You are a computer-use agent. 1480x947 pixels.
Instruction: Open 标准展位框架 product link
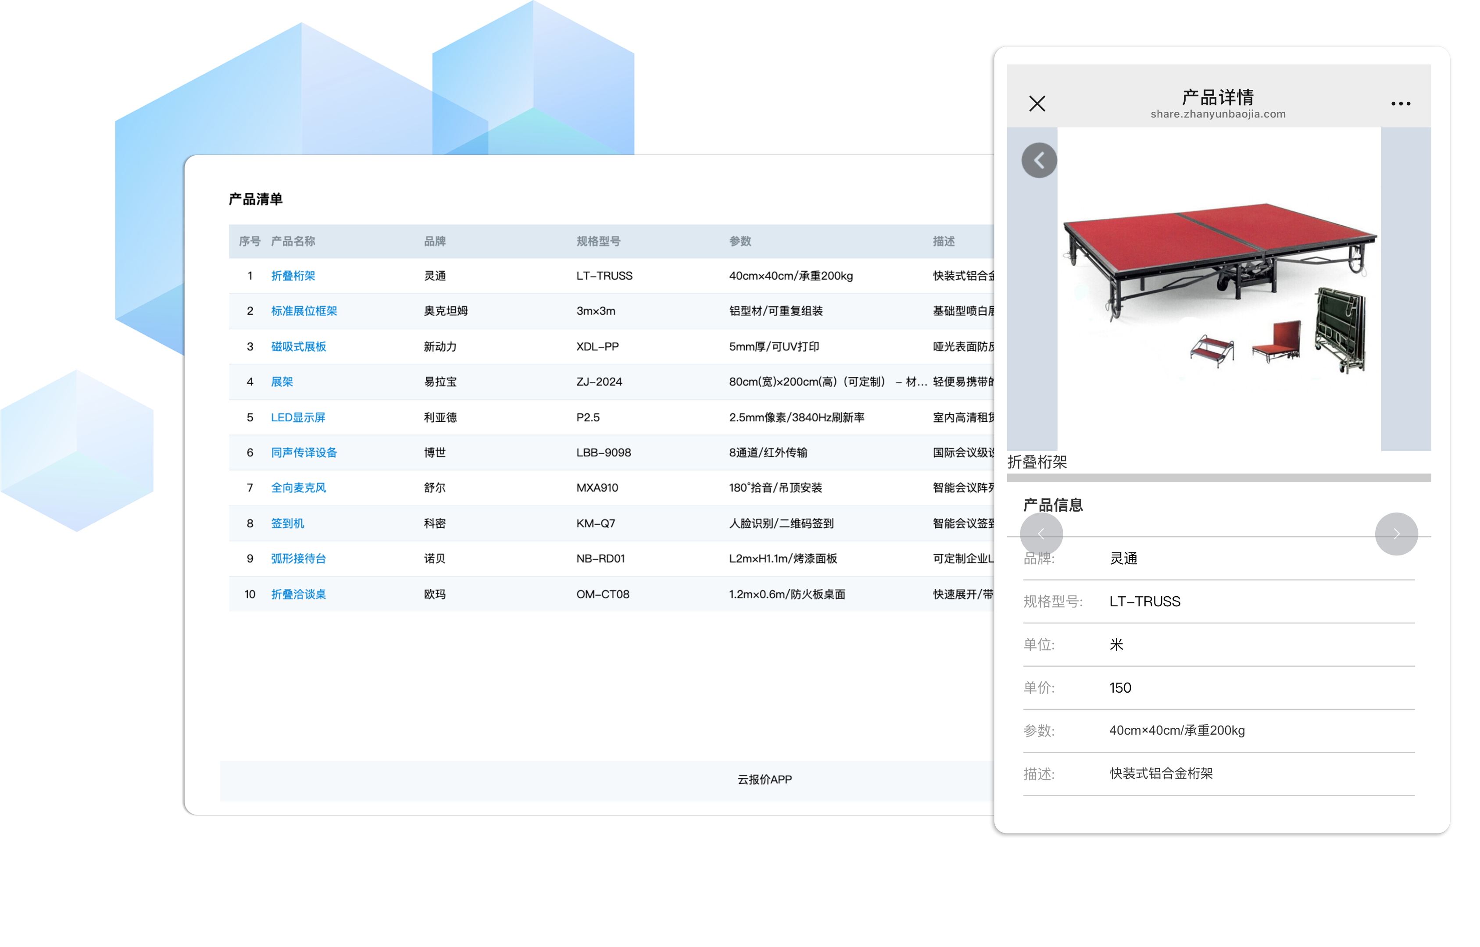(304, 310)
